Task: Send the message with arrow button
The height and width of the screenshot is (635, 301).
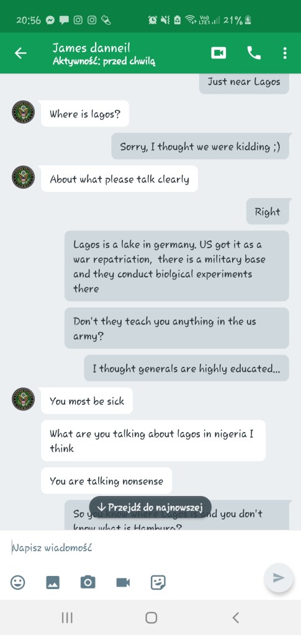Action: point(278,578)
